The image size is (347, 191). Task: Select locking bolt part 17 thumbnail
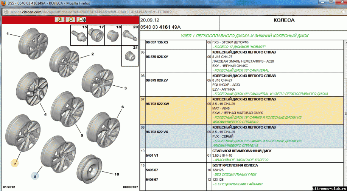coord(96,35)
